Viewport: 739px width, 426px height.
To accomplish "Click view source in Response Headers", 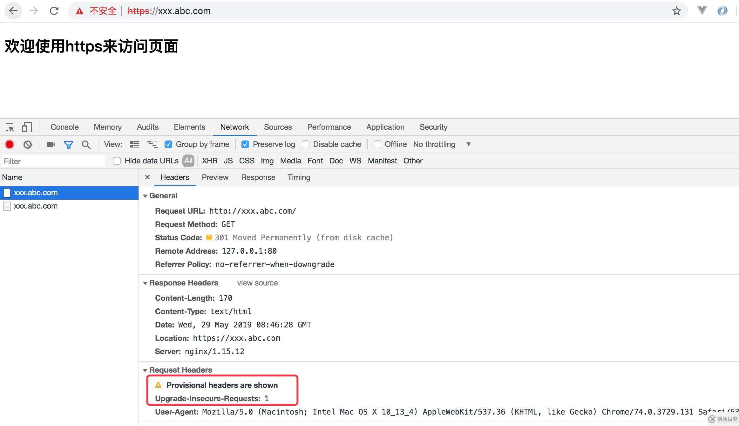I will point(257,283).
